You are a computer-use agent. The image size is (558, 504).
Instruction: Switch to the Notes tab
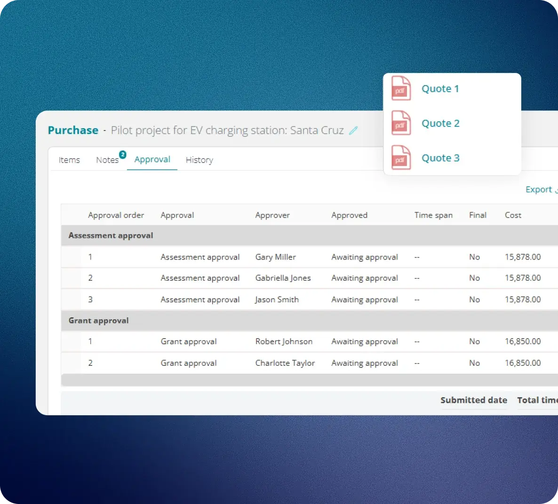[x=107, y=160]
